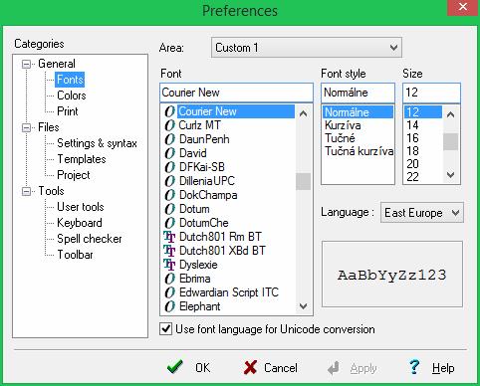
Task: Open the Toolbar category
Action: (x=75, y=255)
